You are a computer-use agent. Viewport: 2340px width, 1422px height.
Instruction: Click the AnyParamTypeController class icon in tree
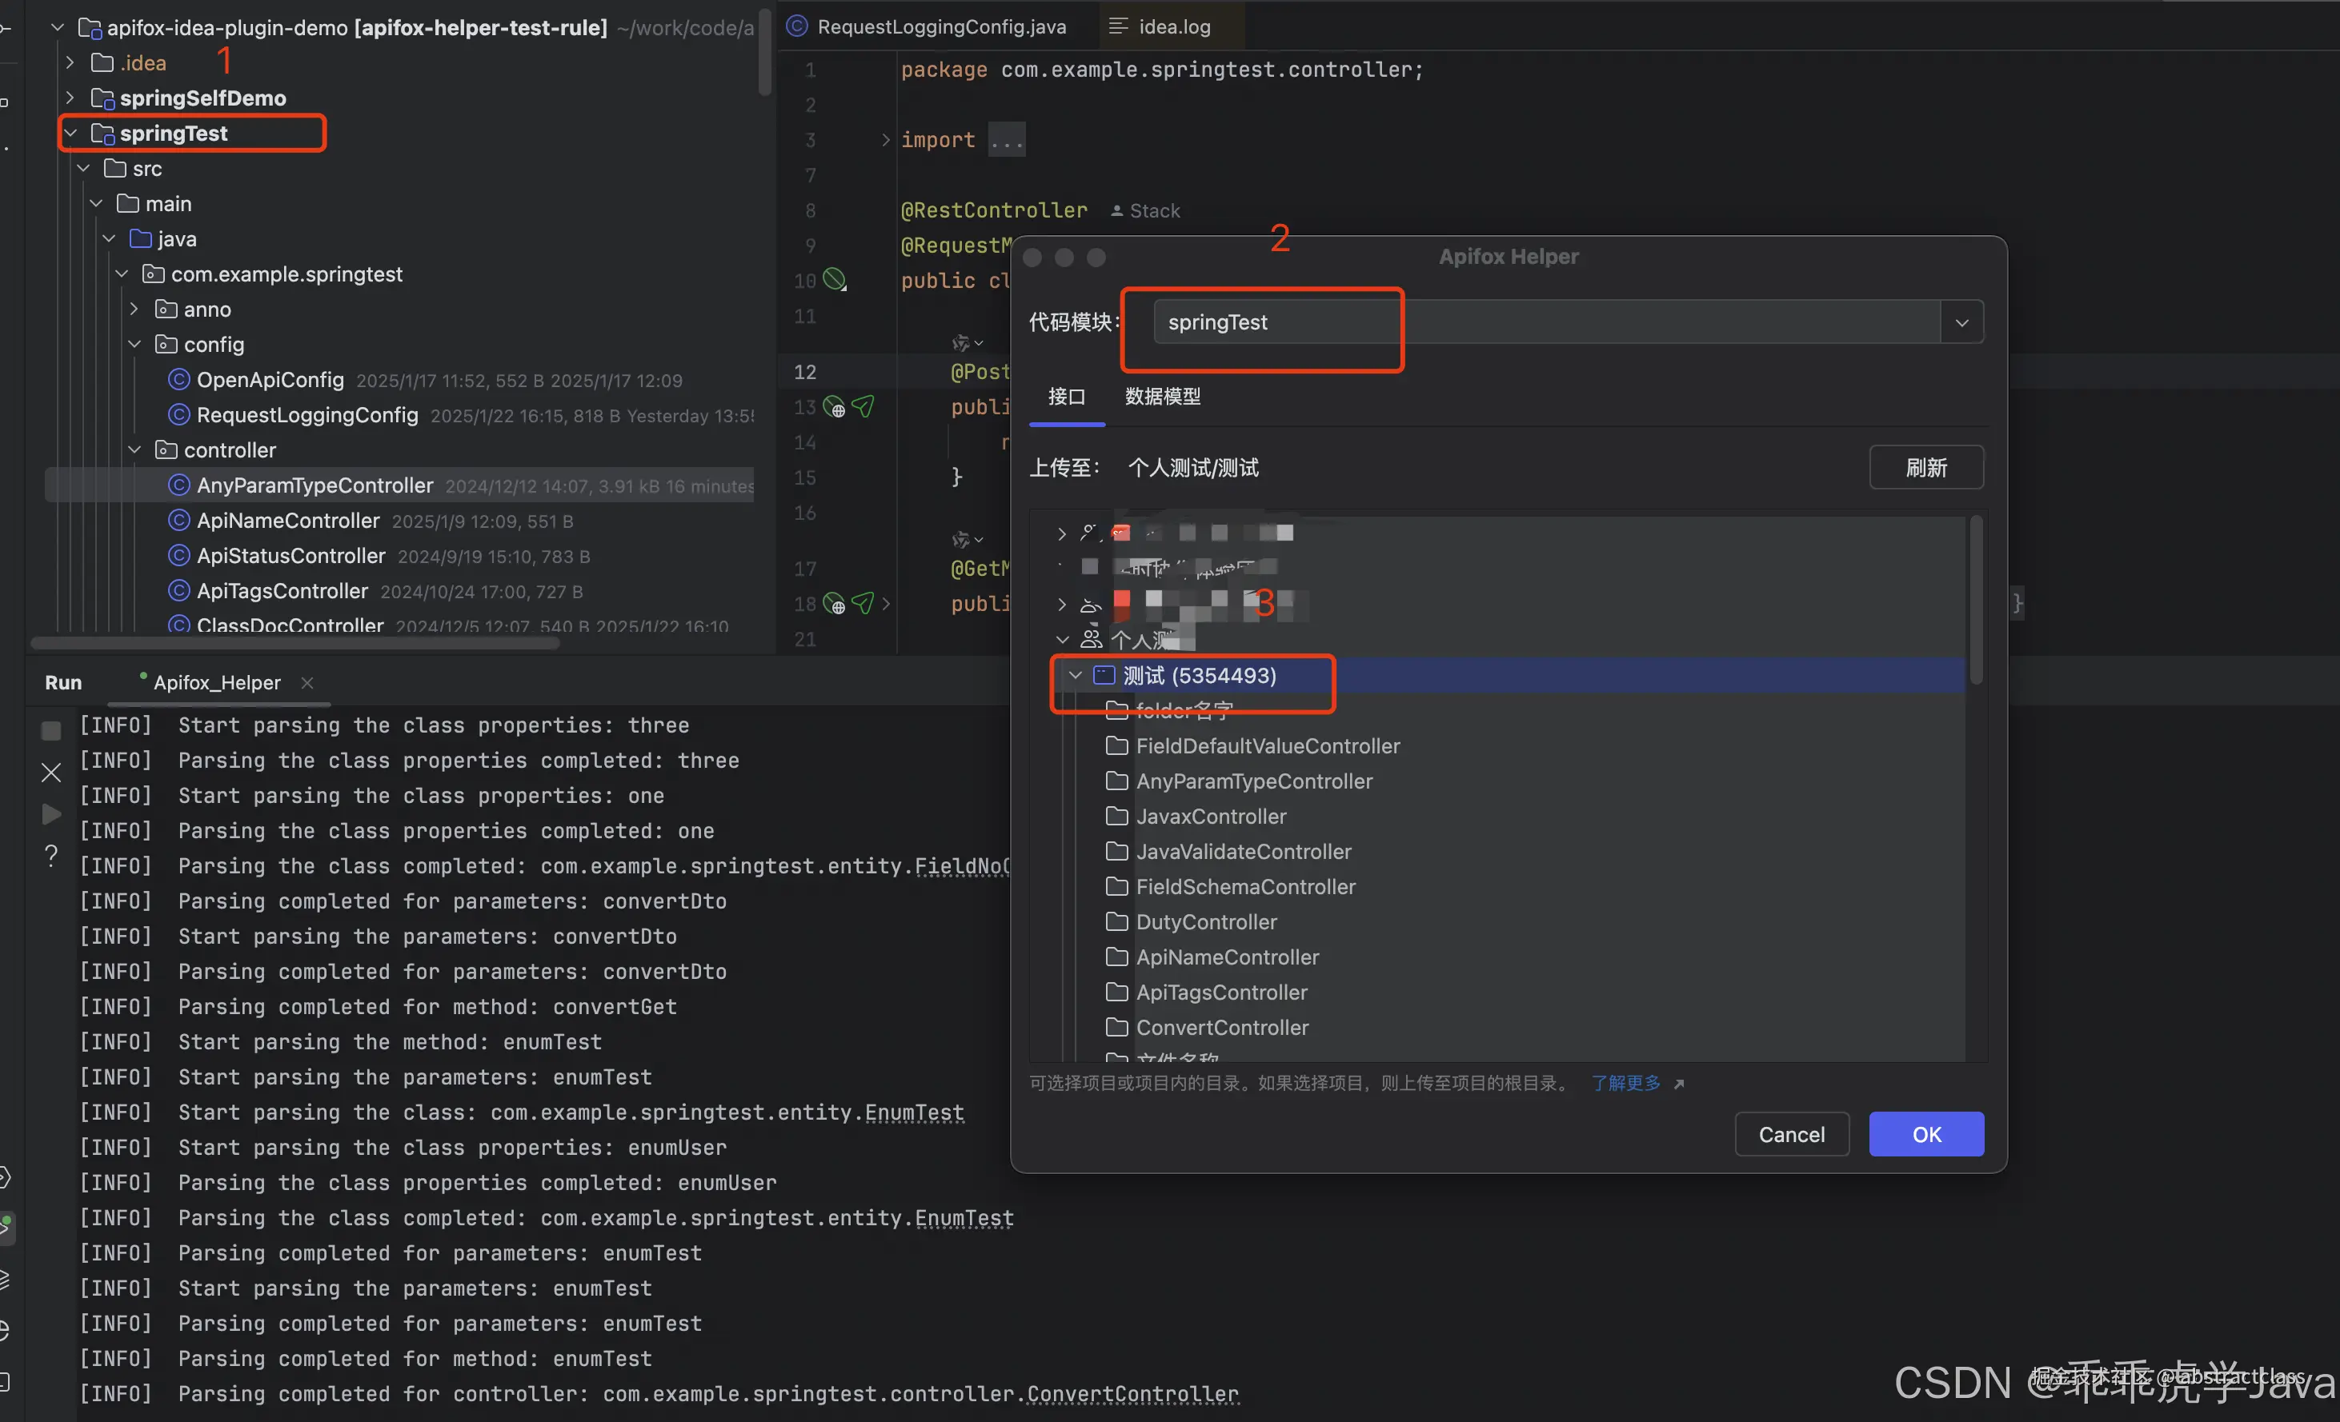178,485
